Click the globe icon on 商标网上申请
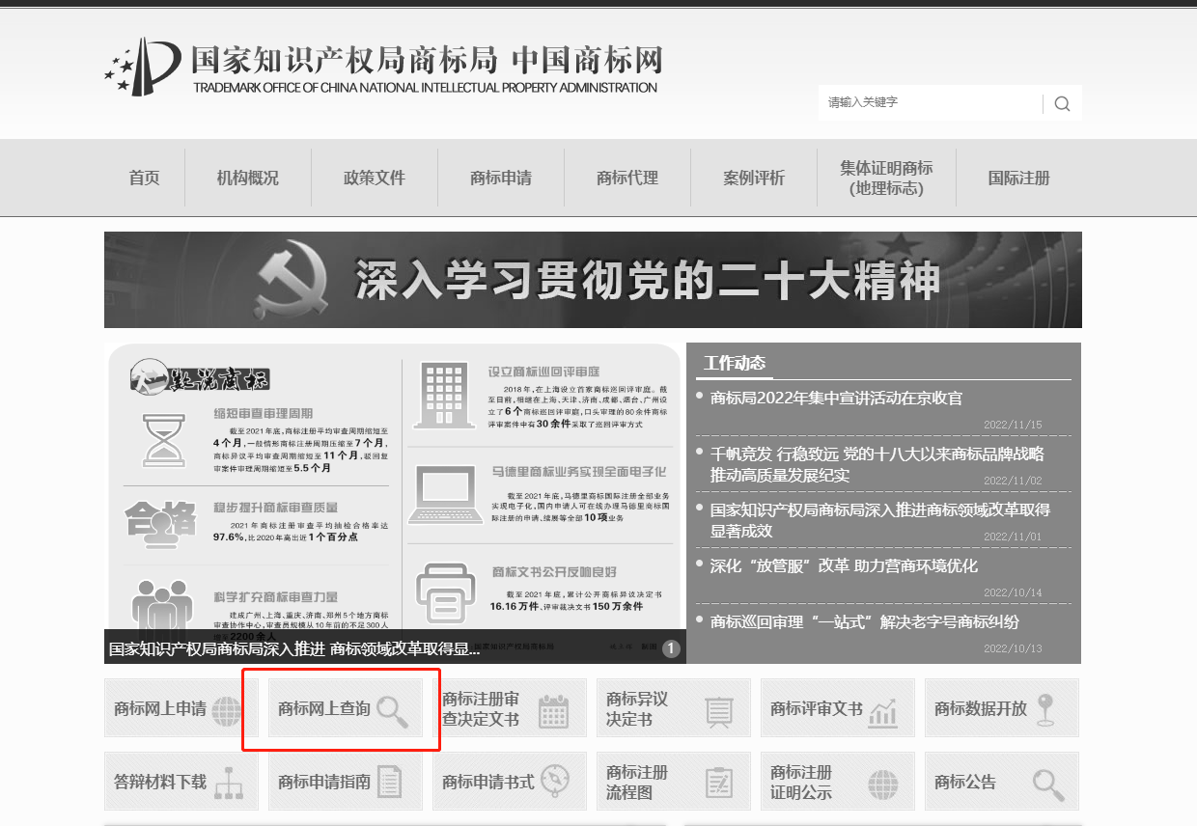The image size is (1197, 826). [x=227, y=711]
